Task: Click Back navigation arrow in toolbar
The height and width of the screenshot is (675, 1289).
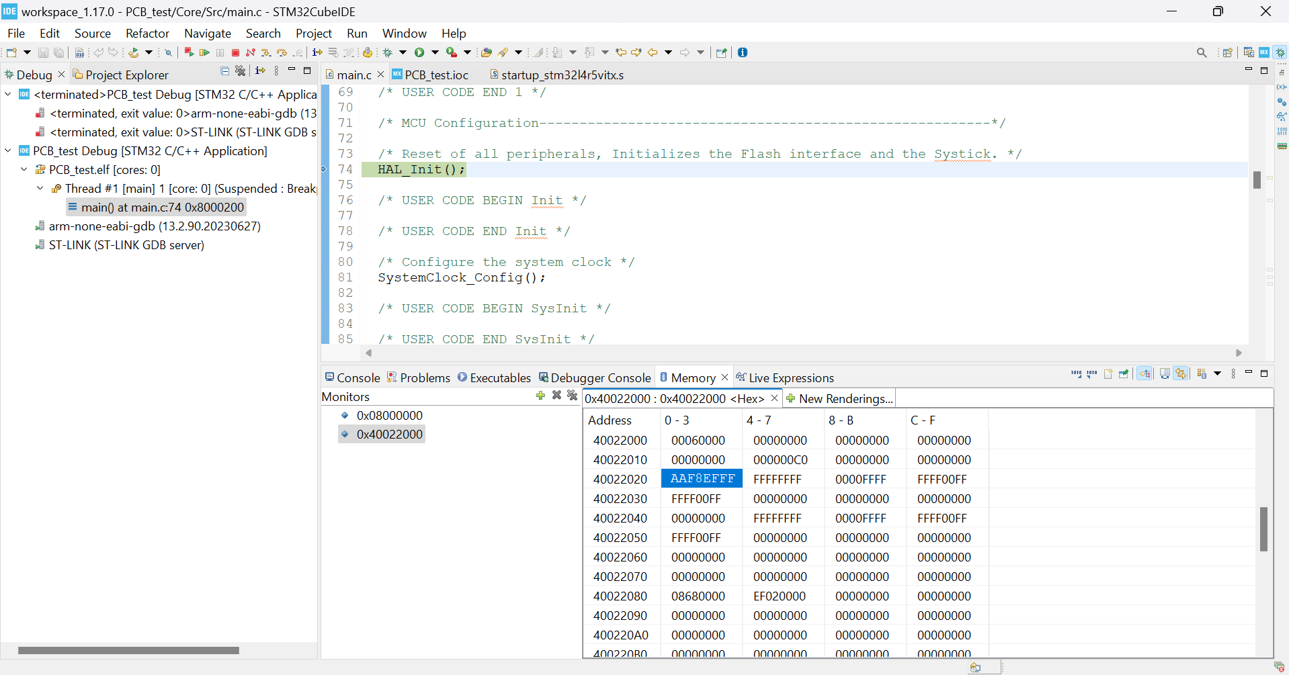Action: 653,52
